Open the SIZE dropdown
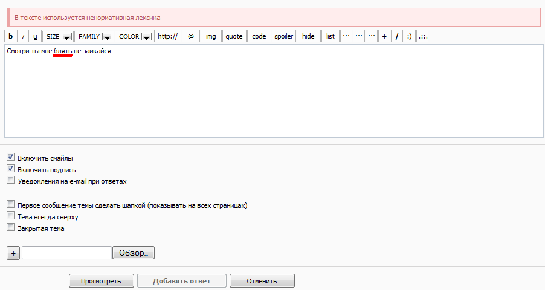This screenshot has width=545, height=290. coord(58,36)
